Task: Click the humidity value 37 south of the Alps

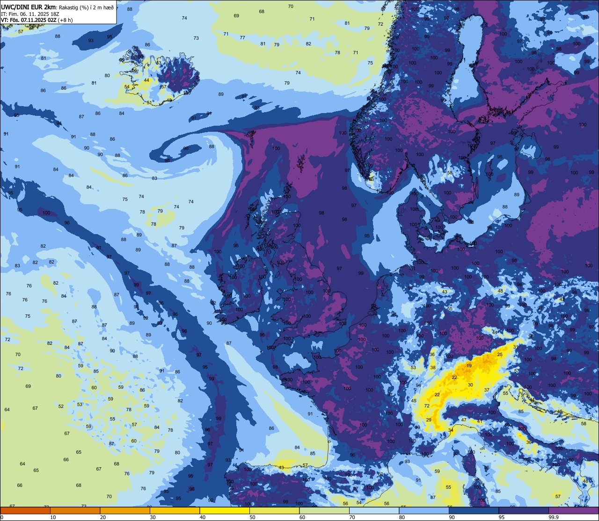Action: click(x=487, y=390)
